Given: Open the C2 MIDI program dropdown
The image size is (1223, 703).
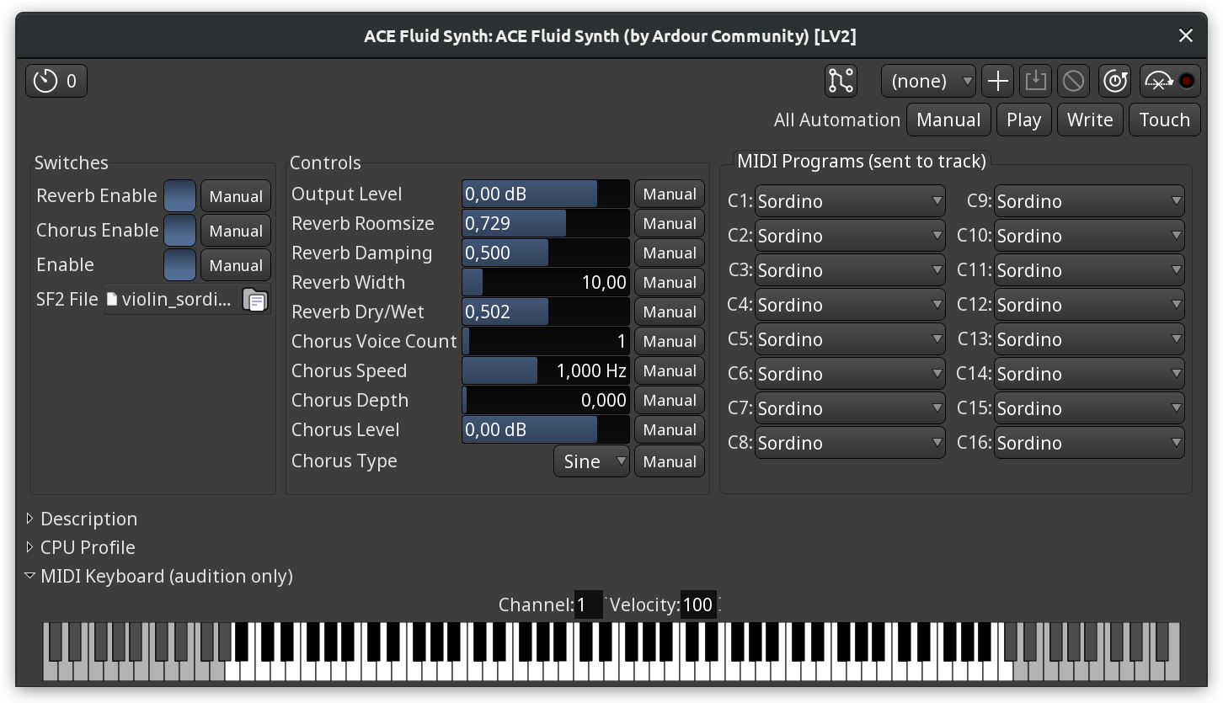Looking at the screenshot, I should [x=850, y=236].
